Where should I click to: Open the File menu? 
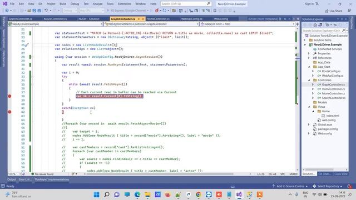(x=12, y=4)
